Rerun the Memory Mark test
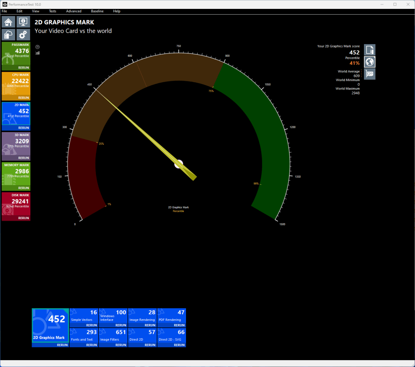 click(x=24, y=188)
